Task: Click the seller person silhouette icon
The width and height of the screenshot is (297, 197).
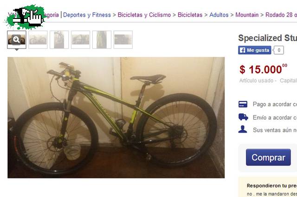Action: coord(243,129)
